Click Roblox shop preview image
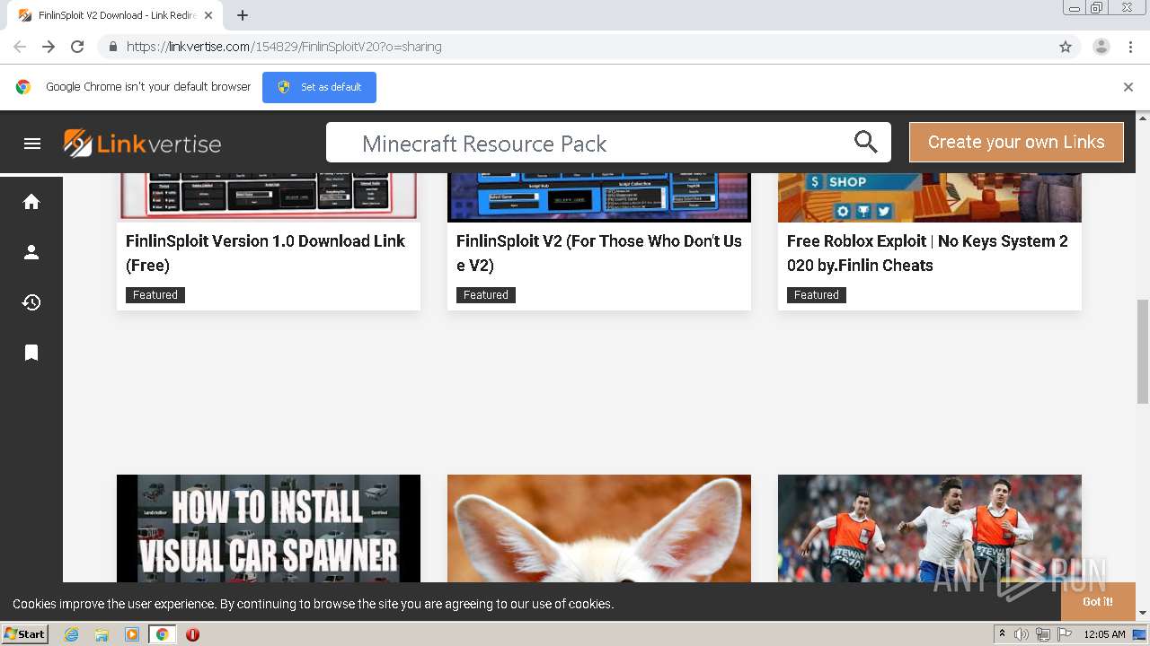 point(930,197)
